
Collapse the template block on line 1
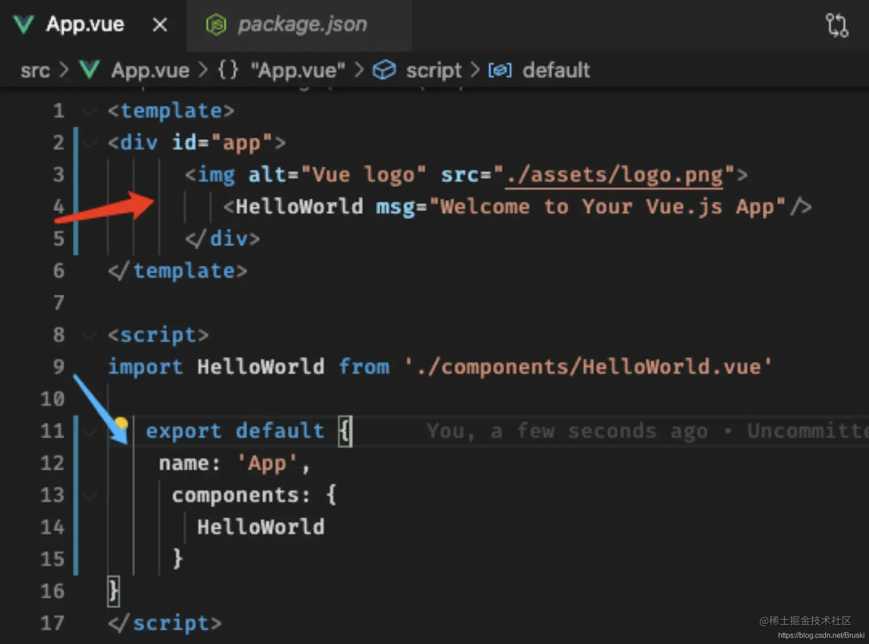pos(90,110)
